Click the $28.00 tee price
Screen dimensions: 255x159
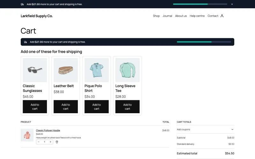click(x=120, y=97)
